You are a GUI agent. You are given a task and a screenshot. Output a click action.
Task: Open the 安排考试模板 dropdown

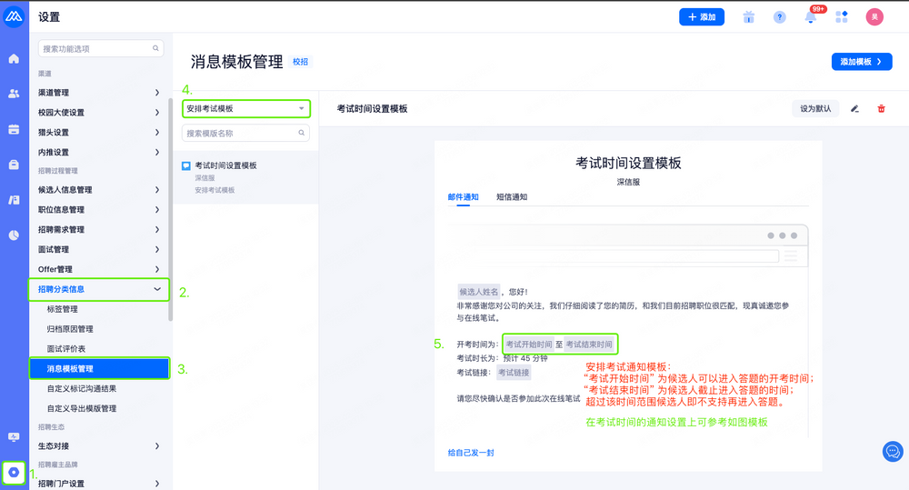click(245, 108)
